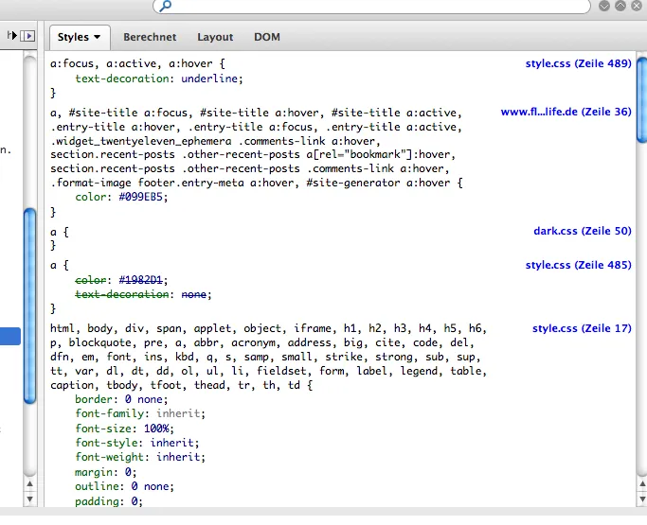Open Firebug in a new window with the up-chevron button
This screenshot has height=525, width=647.
pos(620,6)
